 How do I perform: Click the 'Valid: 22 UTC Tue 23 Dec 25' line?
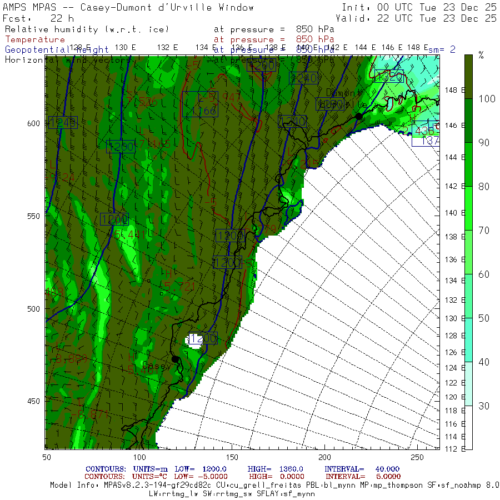[416, 18]
